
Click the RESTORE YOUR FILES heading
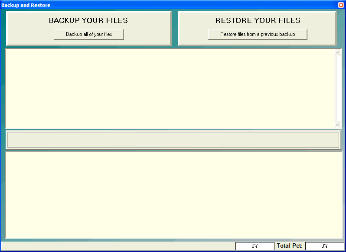click(258, 20)
